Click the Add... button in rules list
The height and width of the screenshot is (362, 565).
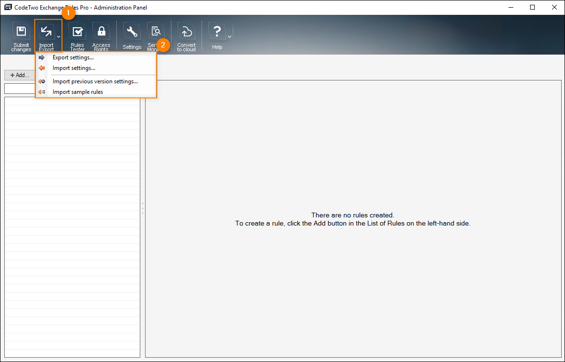click(20, 75)
